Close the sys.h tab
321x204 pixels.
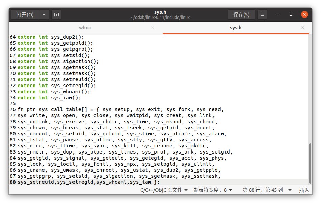(x=303, y=28)
